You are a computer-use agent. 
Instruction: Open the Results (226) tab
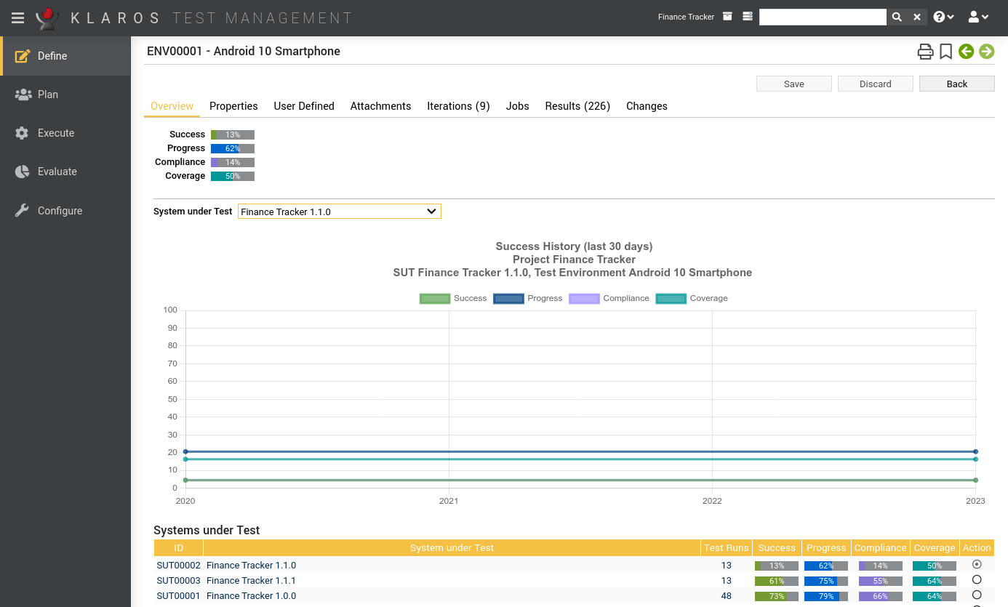[577, 106]
